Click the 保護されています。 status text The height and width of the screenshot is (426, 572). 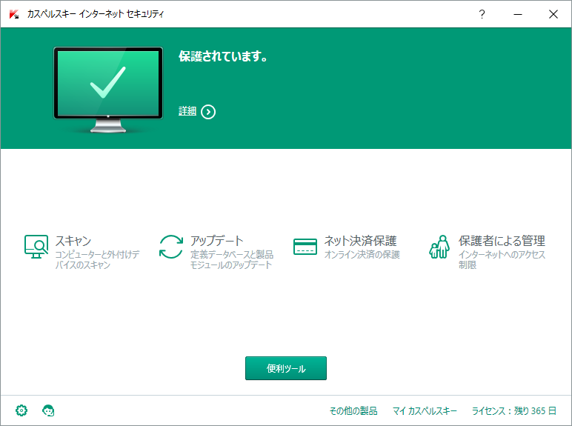pos(223,56)
